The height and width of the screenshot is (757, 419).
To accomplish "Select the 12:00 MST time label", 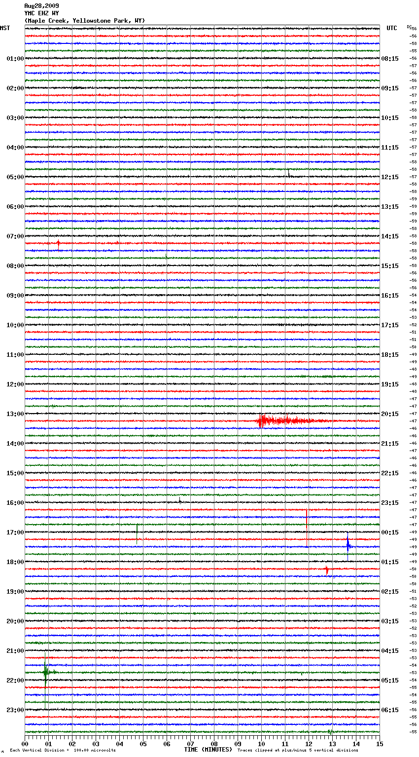I will coord(15,384).
